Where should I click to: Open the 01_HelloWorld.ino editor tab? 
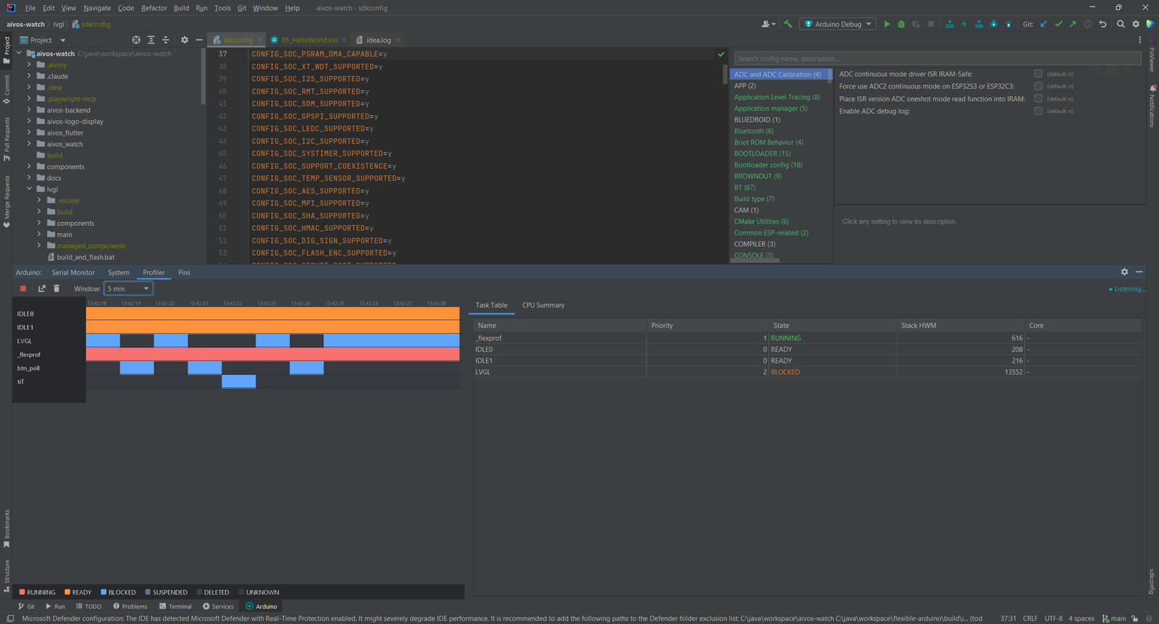coord(309,40)
